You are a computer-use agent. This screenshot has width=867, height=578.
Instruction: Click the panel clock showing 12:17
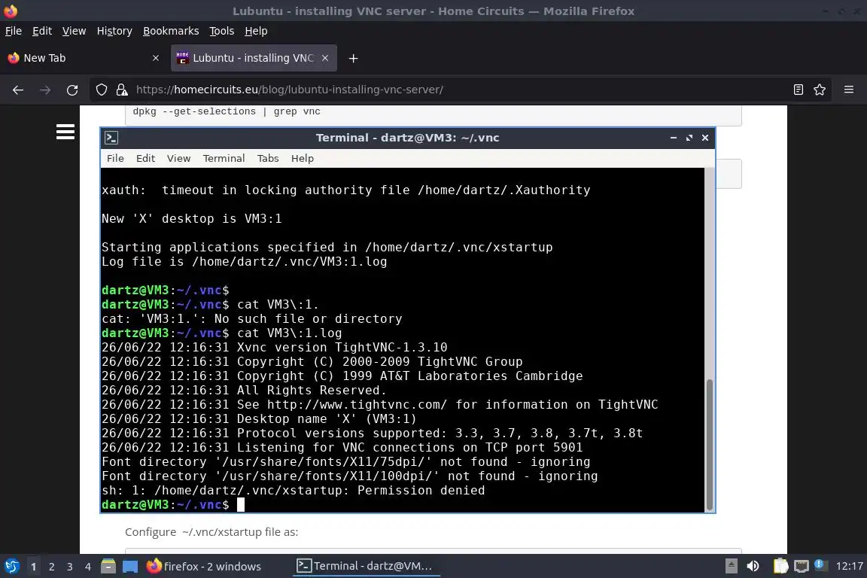click(x=849, y=566)
